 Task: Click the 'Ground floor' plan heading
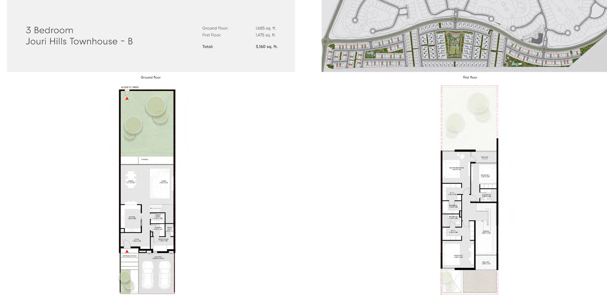click(150, 78)
